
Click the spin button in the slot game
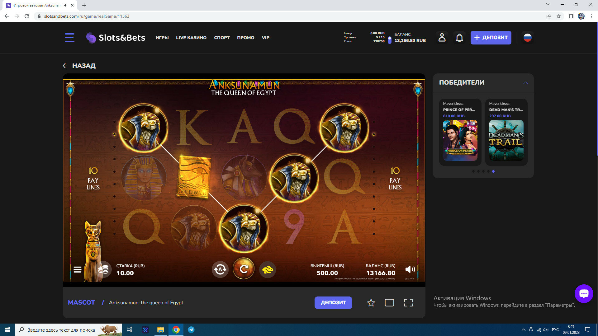(244, 269)
